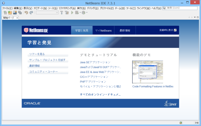Close the 開始ページ tab
The image size is (201, 126).
coord(17,18)
